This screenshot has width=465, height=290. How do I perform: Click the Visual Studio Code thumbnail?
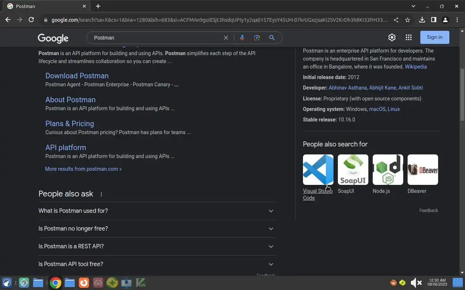click(318, 170)
